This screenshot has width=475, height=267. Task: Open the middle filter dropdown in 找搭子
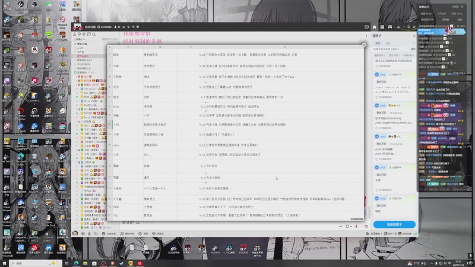394,55
